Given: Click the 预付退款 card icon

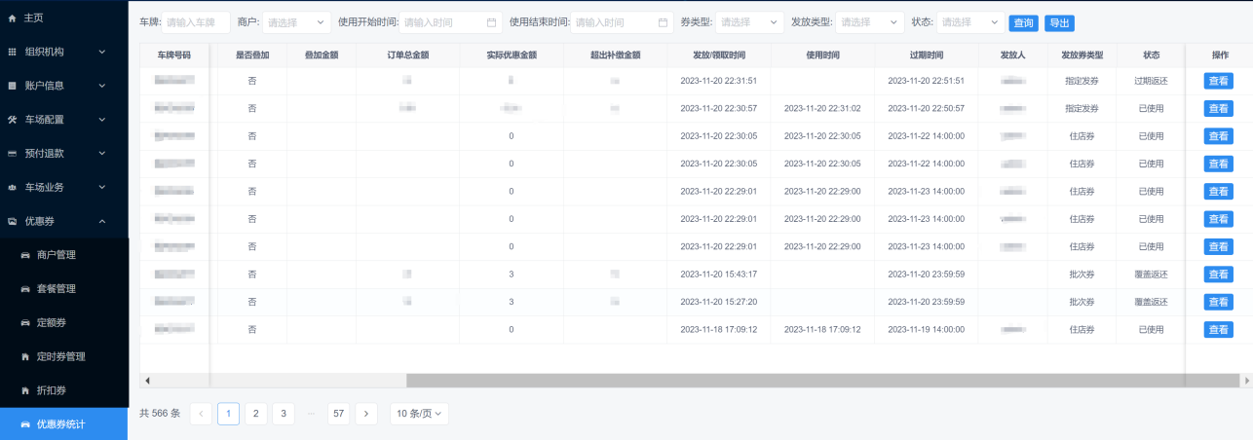Looking at the screenshot, I should tap(12, 153).
